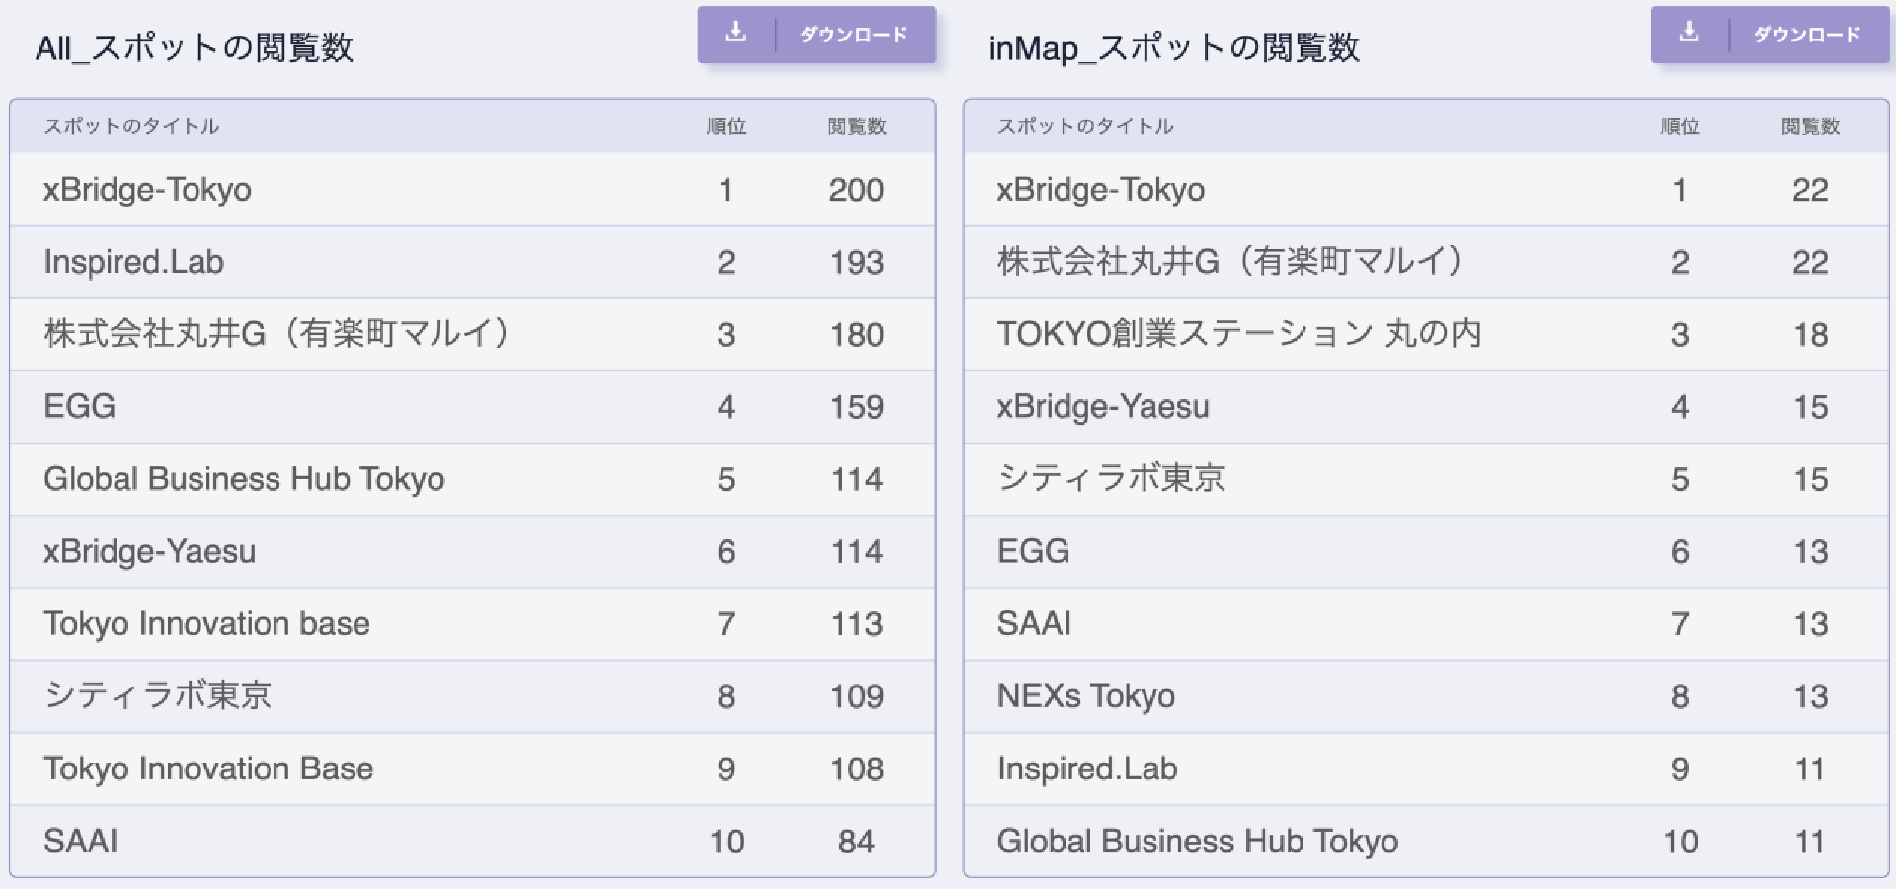The image size is (1896, 889).
Task: Click ダウンロード label in All_スポット panel
Action: coord(853,35)
